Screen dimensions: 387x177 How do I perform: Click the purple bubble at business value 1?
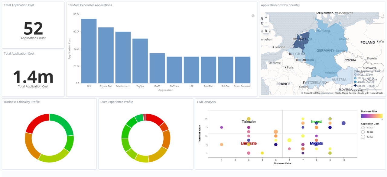point(222,128)
